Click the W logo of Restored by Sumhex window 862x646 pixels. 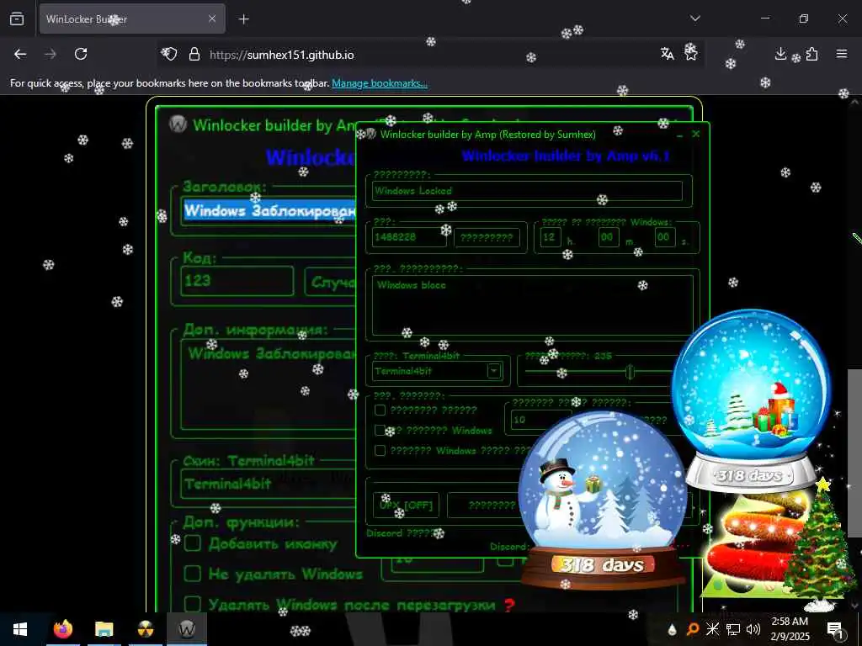370,134
